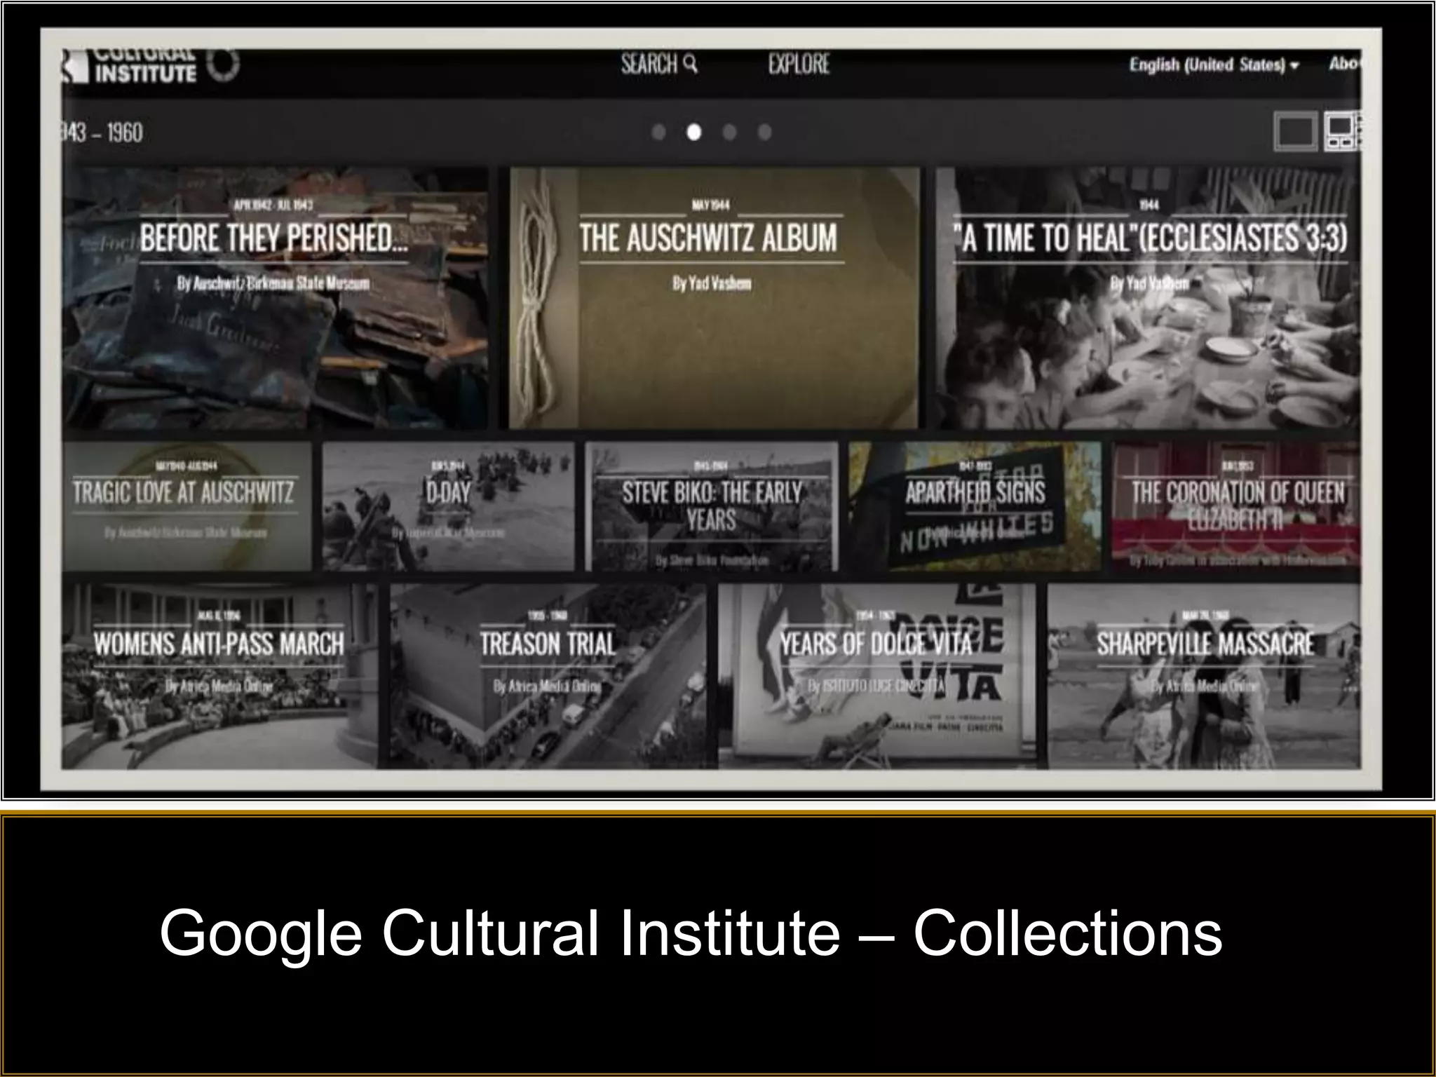Expand English (United States) language dropdown

point(1214,65)
